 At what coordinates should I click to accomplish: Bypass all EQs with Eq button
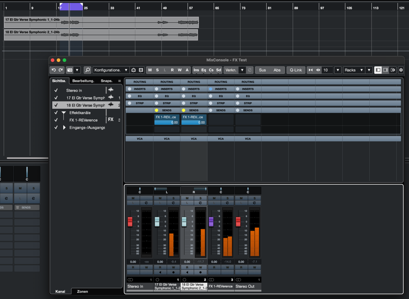click(204, 70)
